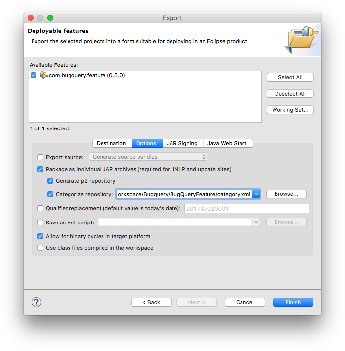The image size is (345, 351).
Task: Enable Use class files compiled in workspace
Action: pos(40,248)
